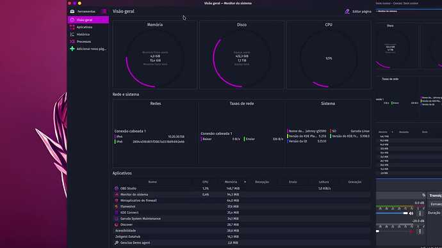Click the Memória usage gauge
The height and width of the screenshot is (248, 442).
click(x=155, y=59)
